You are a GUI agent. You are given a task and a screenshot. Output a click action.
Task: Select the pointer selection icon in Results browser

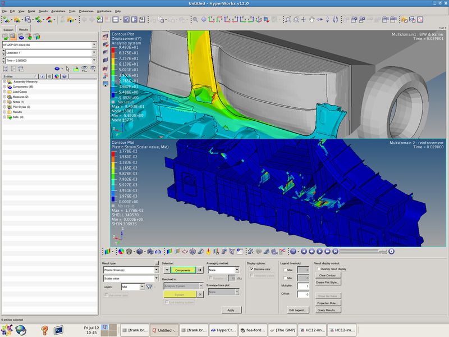[67, 69]
